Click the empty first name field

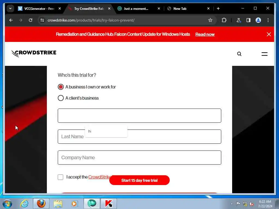tap(139, 116)
